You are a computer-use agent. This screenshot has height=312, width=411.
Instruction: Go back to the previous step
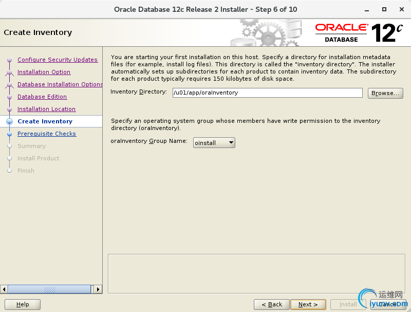[x=272, y=304]
